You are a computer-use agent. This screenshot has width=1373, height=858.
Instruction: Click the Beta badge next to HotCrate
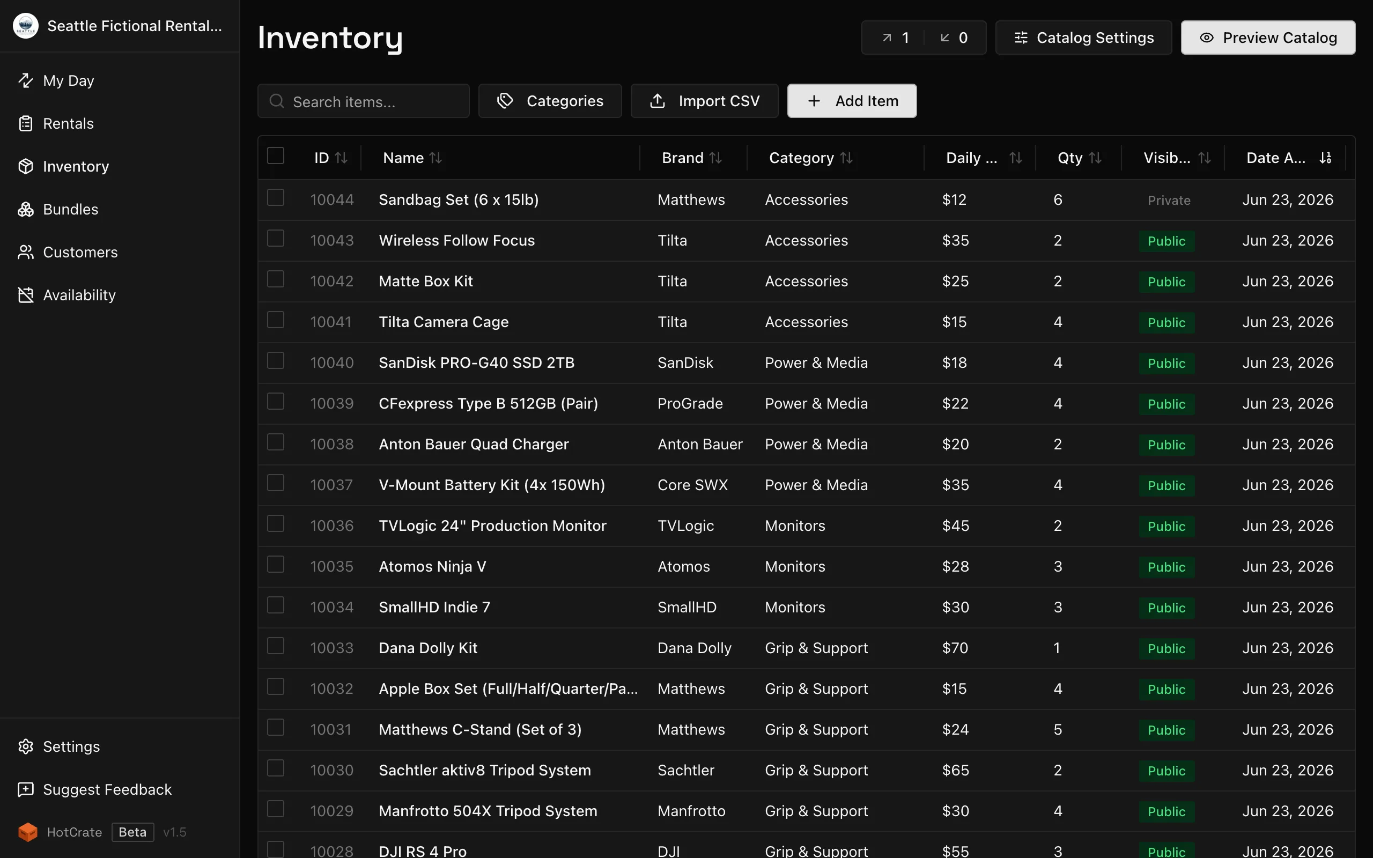pos(133,832)
